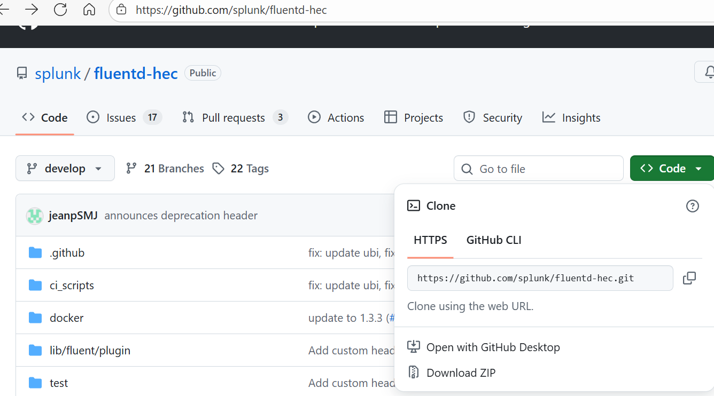Open the Pull requests tab
Image resolution: width=714 pixels, height=396 pixels.
click(x=235, y=117)
